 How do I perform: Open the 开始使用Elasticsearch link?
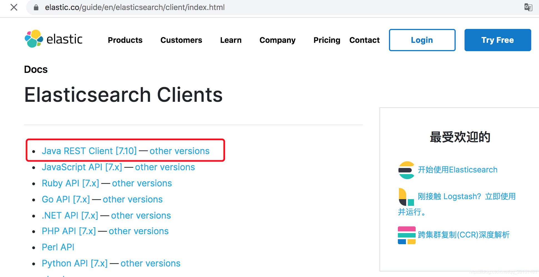click(x=458, y=170)
